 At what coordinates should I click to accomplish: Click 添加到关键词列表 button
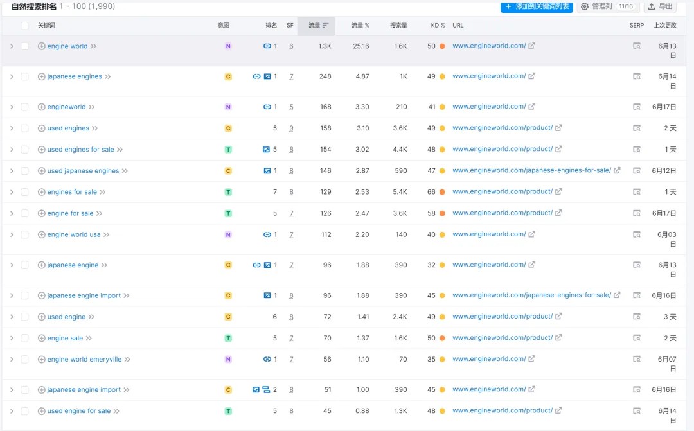tap(537, 6)
